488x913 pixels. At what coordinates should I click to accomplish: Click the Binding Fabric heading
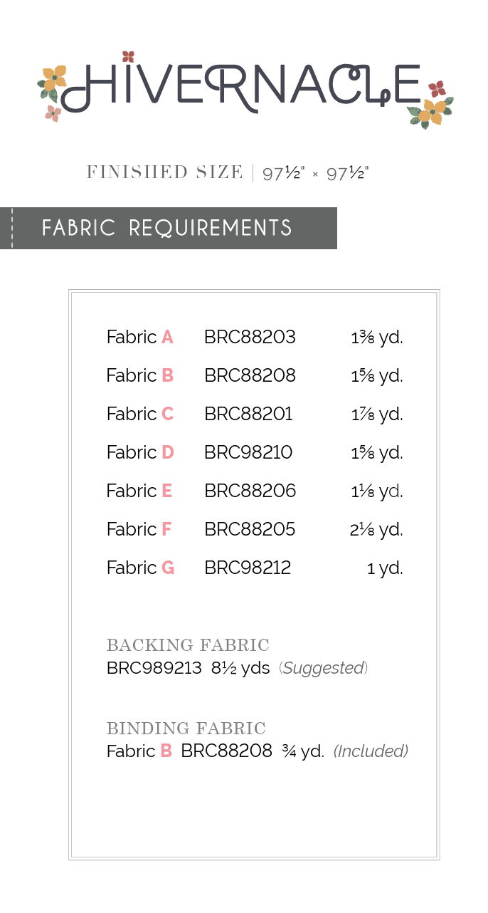[x=186, y=729]
